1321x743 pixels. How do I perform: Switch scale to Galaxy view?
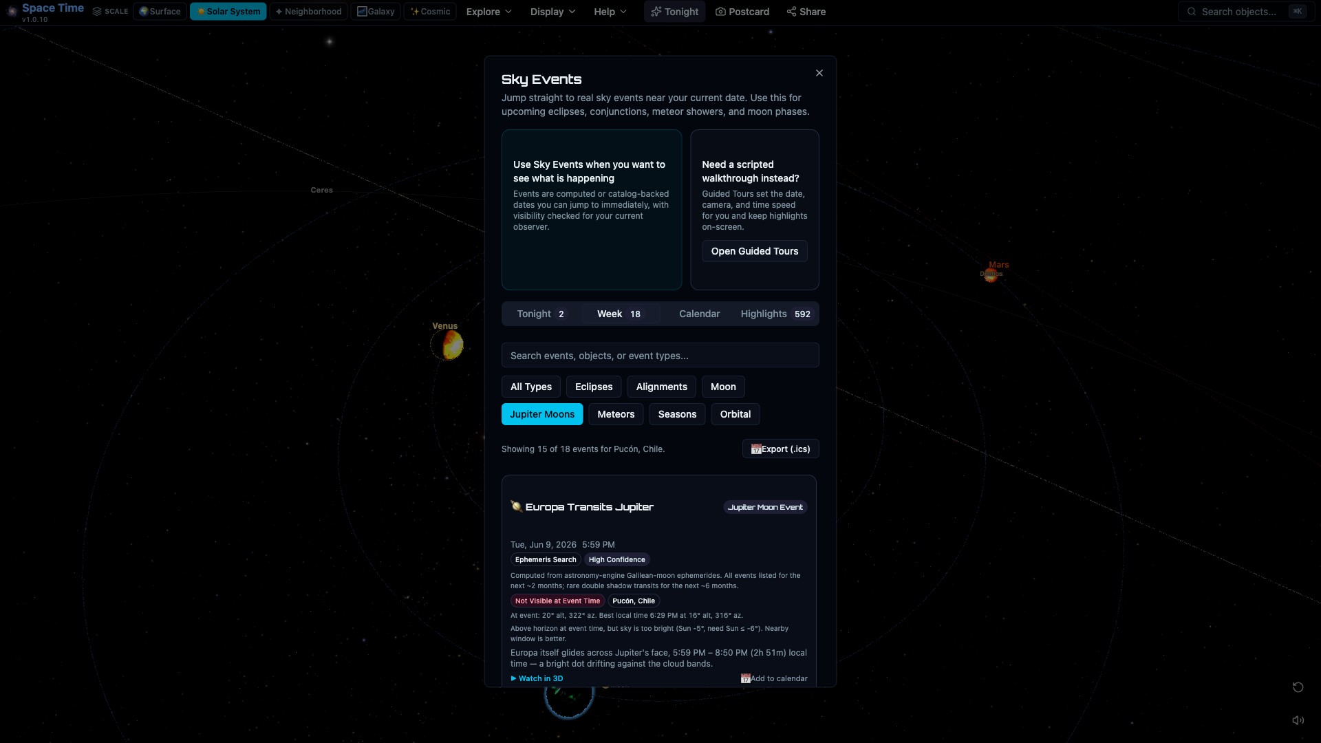pos(376,12)
